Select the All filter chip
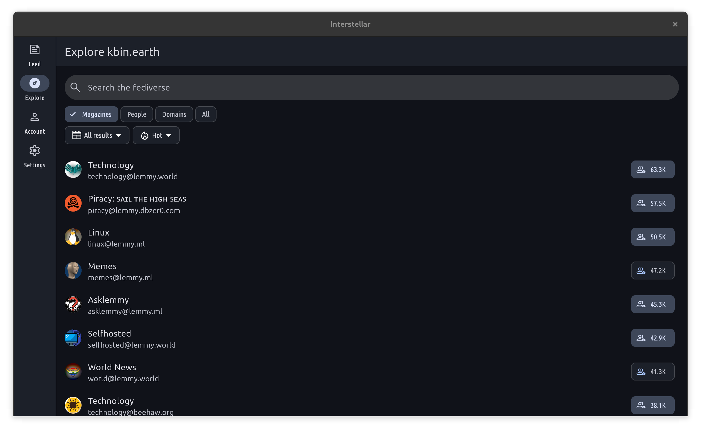The width and height of the screenshot is (701, 431). tap(206, 114)
